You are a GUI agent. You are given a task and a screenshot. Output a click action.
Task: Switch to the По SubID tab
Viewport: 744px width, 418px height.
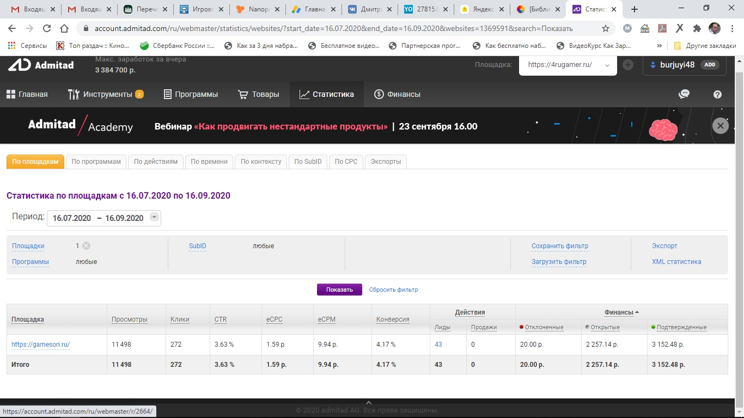click(308, 162)
